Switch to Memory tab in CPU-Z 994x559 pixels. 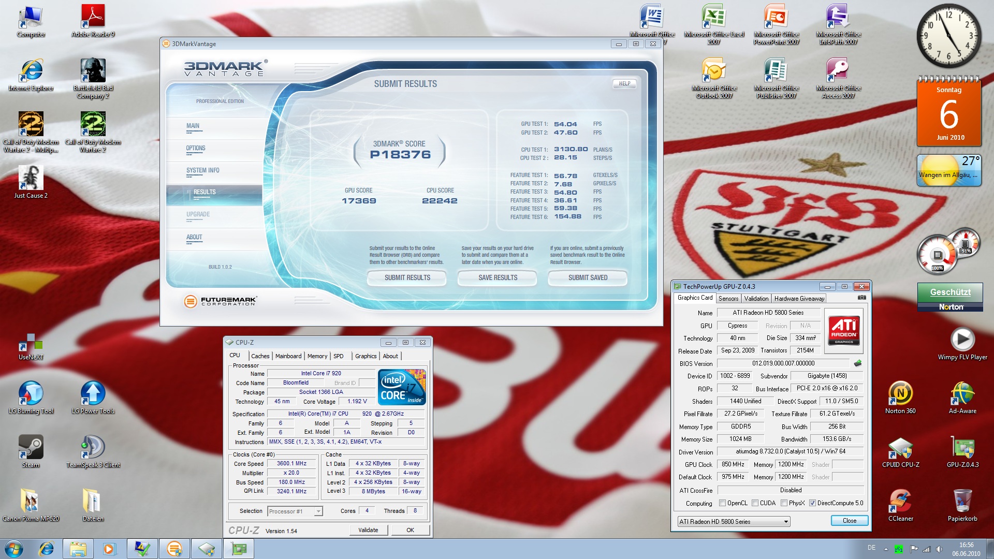click(x=317, y=356)
